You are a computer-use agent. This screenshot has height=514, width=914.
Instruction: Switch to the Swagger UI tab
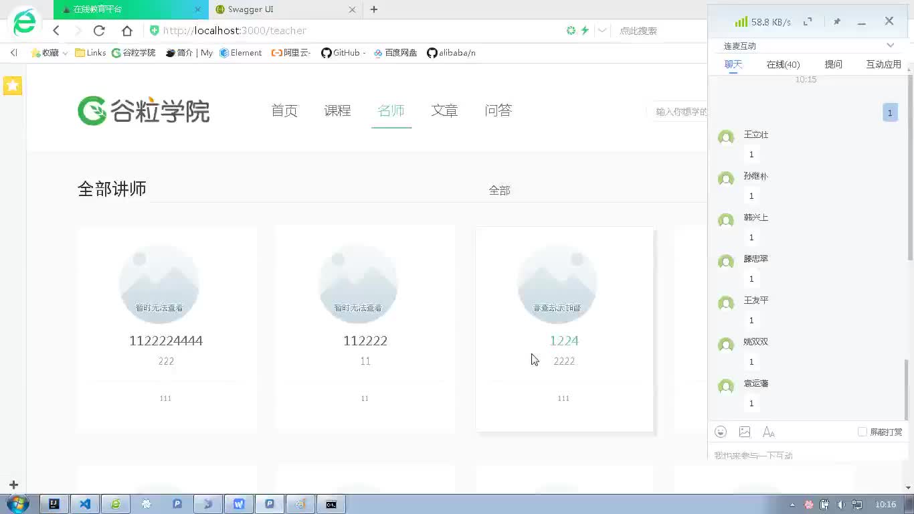point(286,9)
